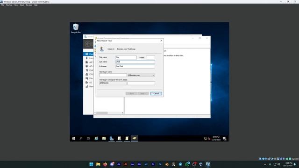299x168 pixels.
Task: Close the New Object - User dialog
Action: (161, 41)
